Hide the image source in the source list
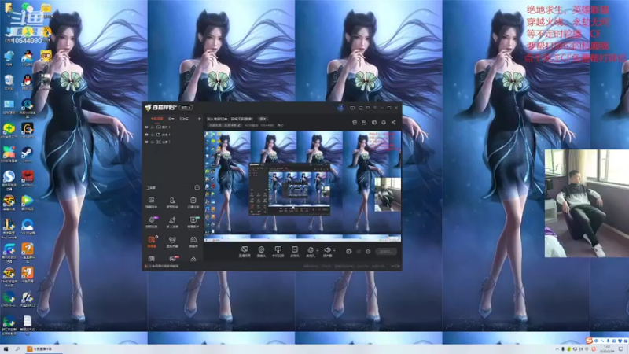Viewport: 629px width, 354px height. 146,127
